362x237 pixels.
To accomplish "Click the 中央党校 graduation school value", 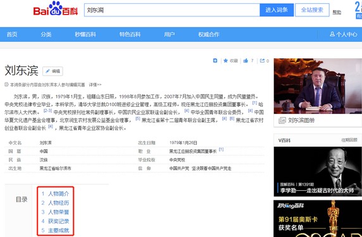I will pos(177,160).
